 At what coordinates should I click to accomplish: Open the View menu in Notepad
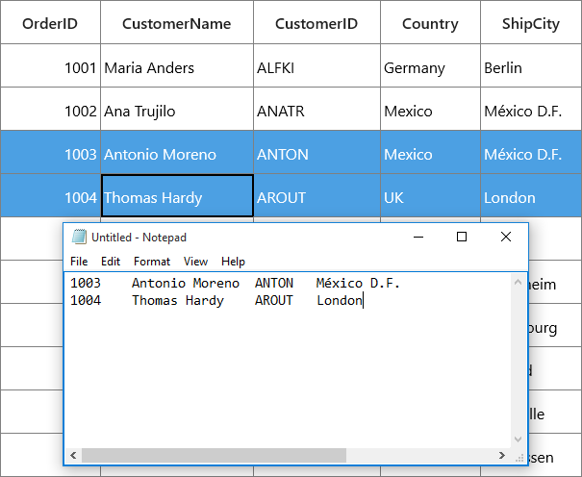click(x=195, y=262)
